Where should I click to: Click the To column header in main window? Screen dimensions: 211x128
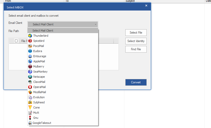click(x=94, y=1)
